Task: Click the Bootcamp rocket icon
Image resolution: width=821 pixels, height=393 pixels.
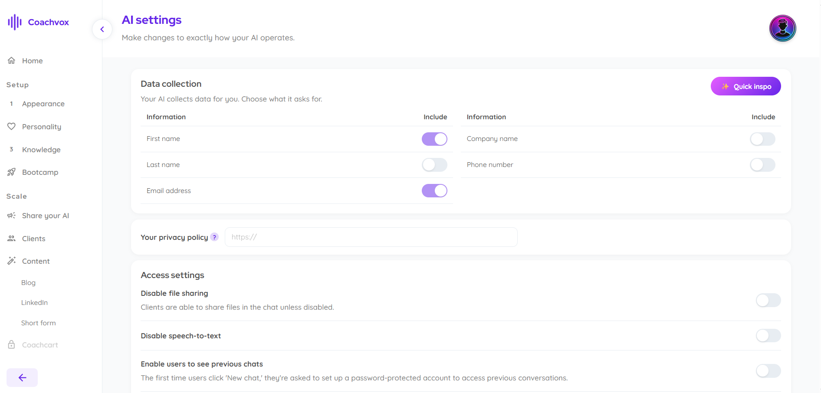Action: [x=12, y=172]
